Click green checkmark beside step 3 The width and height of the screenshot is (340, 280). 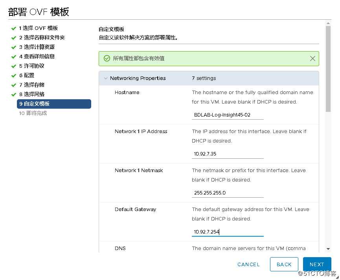pos(14,47)
